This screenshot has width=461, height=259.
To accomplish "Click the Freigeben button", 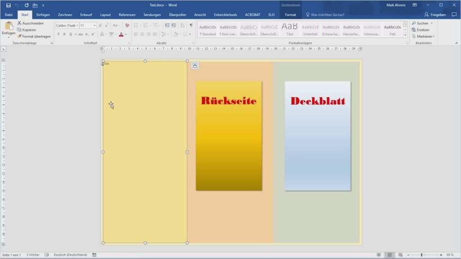I will point(435,14).
